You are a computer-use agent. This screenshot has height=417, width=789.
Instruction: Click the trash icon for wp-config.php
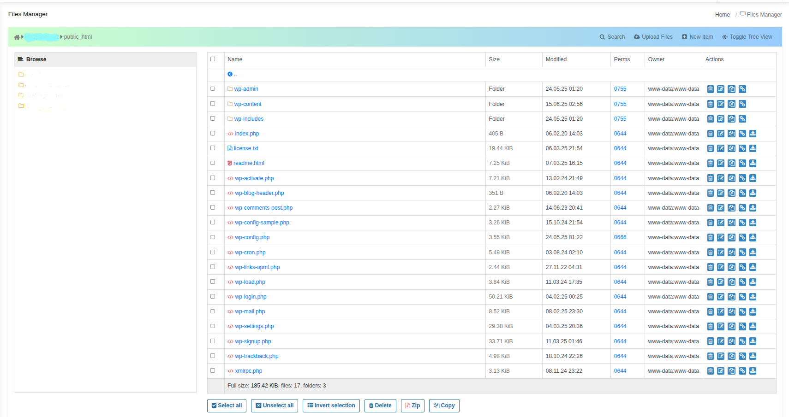point(711,238)
